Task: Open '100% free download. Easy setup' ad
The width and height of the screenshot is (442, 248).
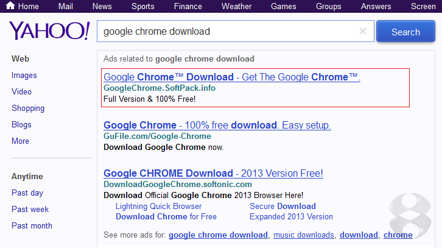Action: pos(217,125)
